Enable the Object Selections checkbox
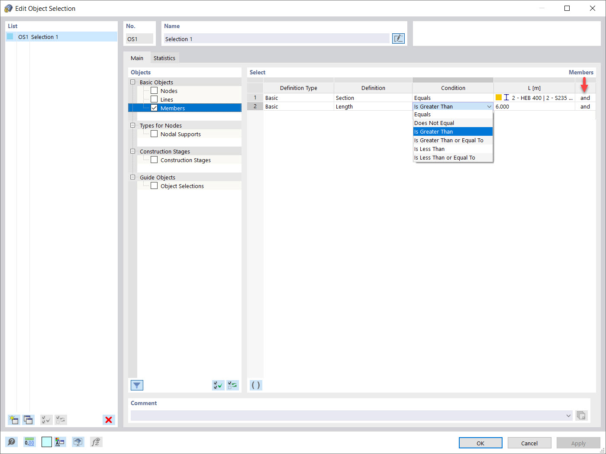606x454 pixels. point(154,185)
